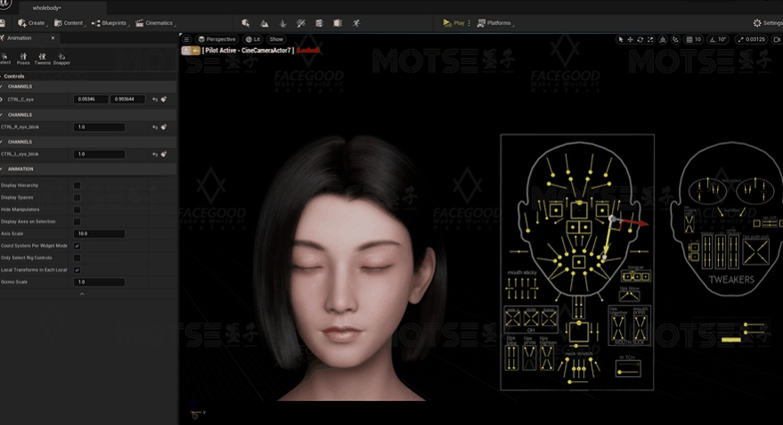Pick the viewport select-objects arrow tool
Viewport: 783px width, 425px height.
[620, 39]
